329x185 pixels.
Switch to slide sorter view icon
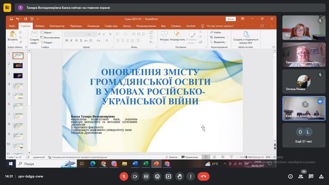(214, 157)
